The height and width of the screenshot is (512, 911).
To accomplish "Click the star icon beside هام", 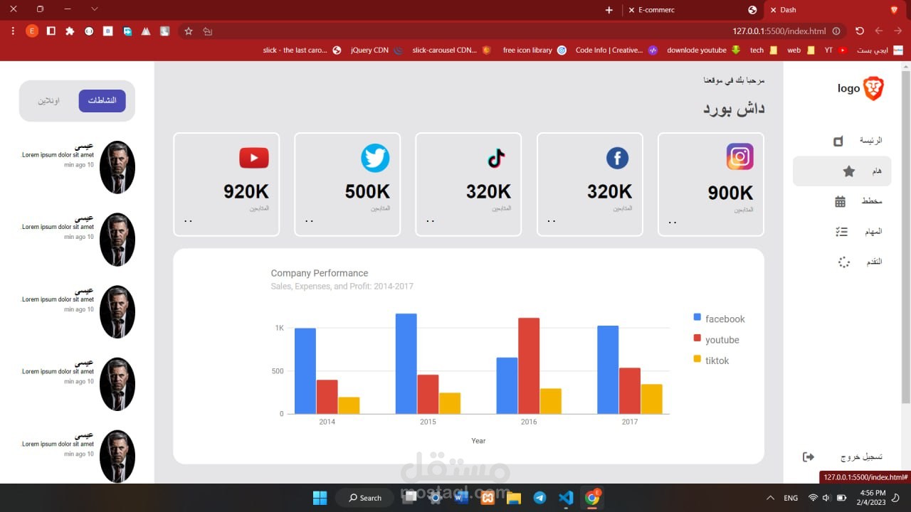I will [x=849, y=171].
